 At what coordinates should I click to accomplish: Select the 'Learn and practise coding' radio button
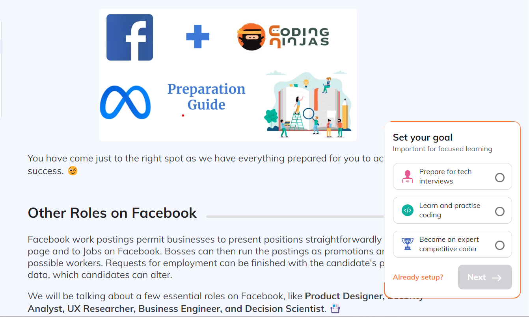tap(499, 211)
